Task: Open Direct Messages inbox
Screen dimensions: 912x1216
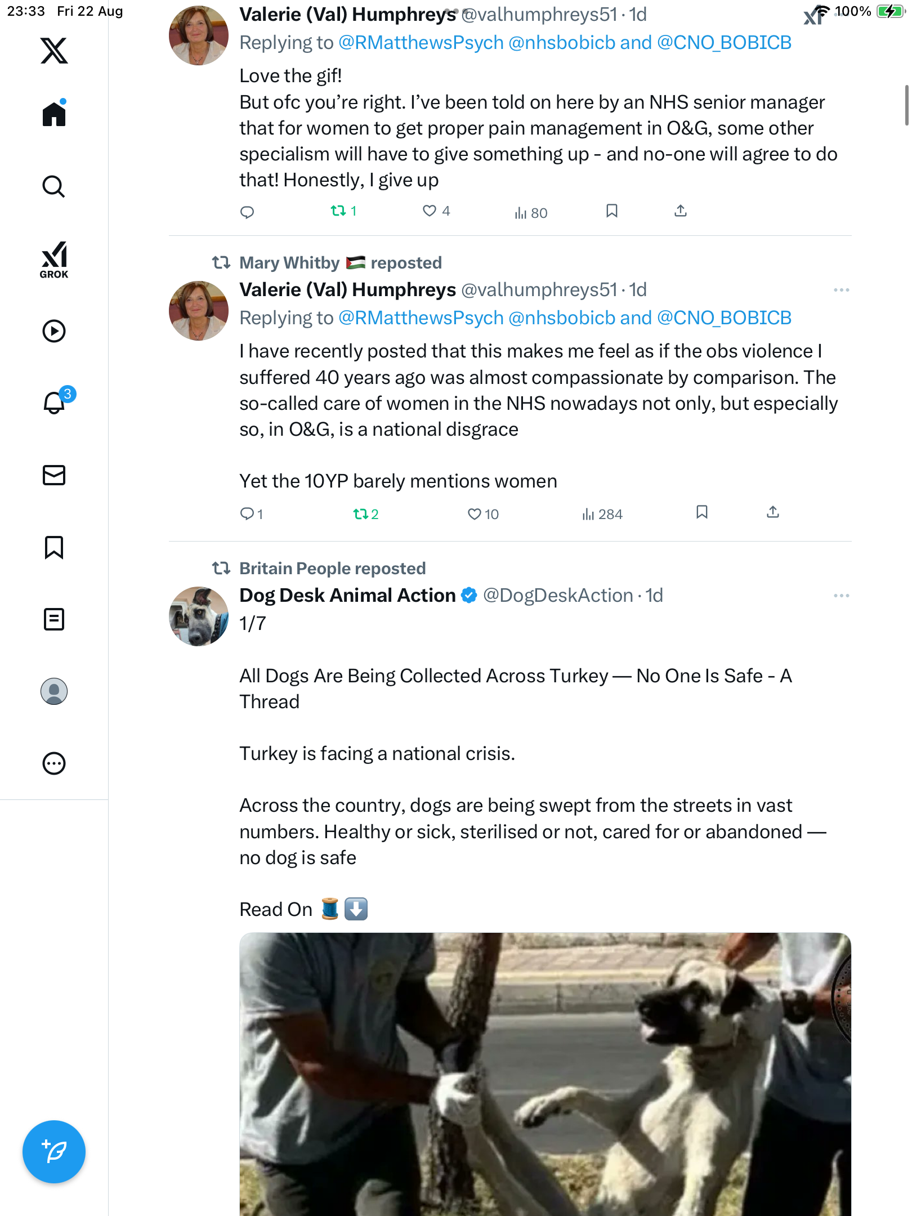Action: (54, 475)
